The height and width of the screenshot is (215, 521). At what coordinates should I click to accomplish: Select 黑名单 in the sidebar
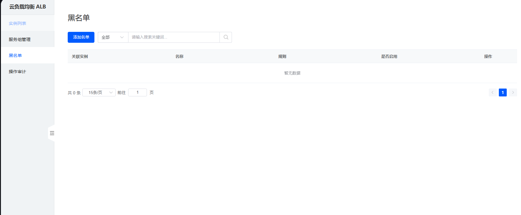click(15, 55)
